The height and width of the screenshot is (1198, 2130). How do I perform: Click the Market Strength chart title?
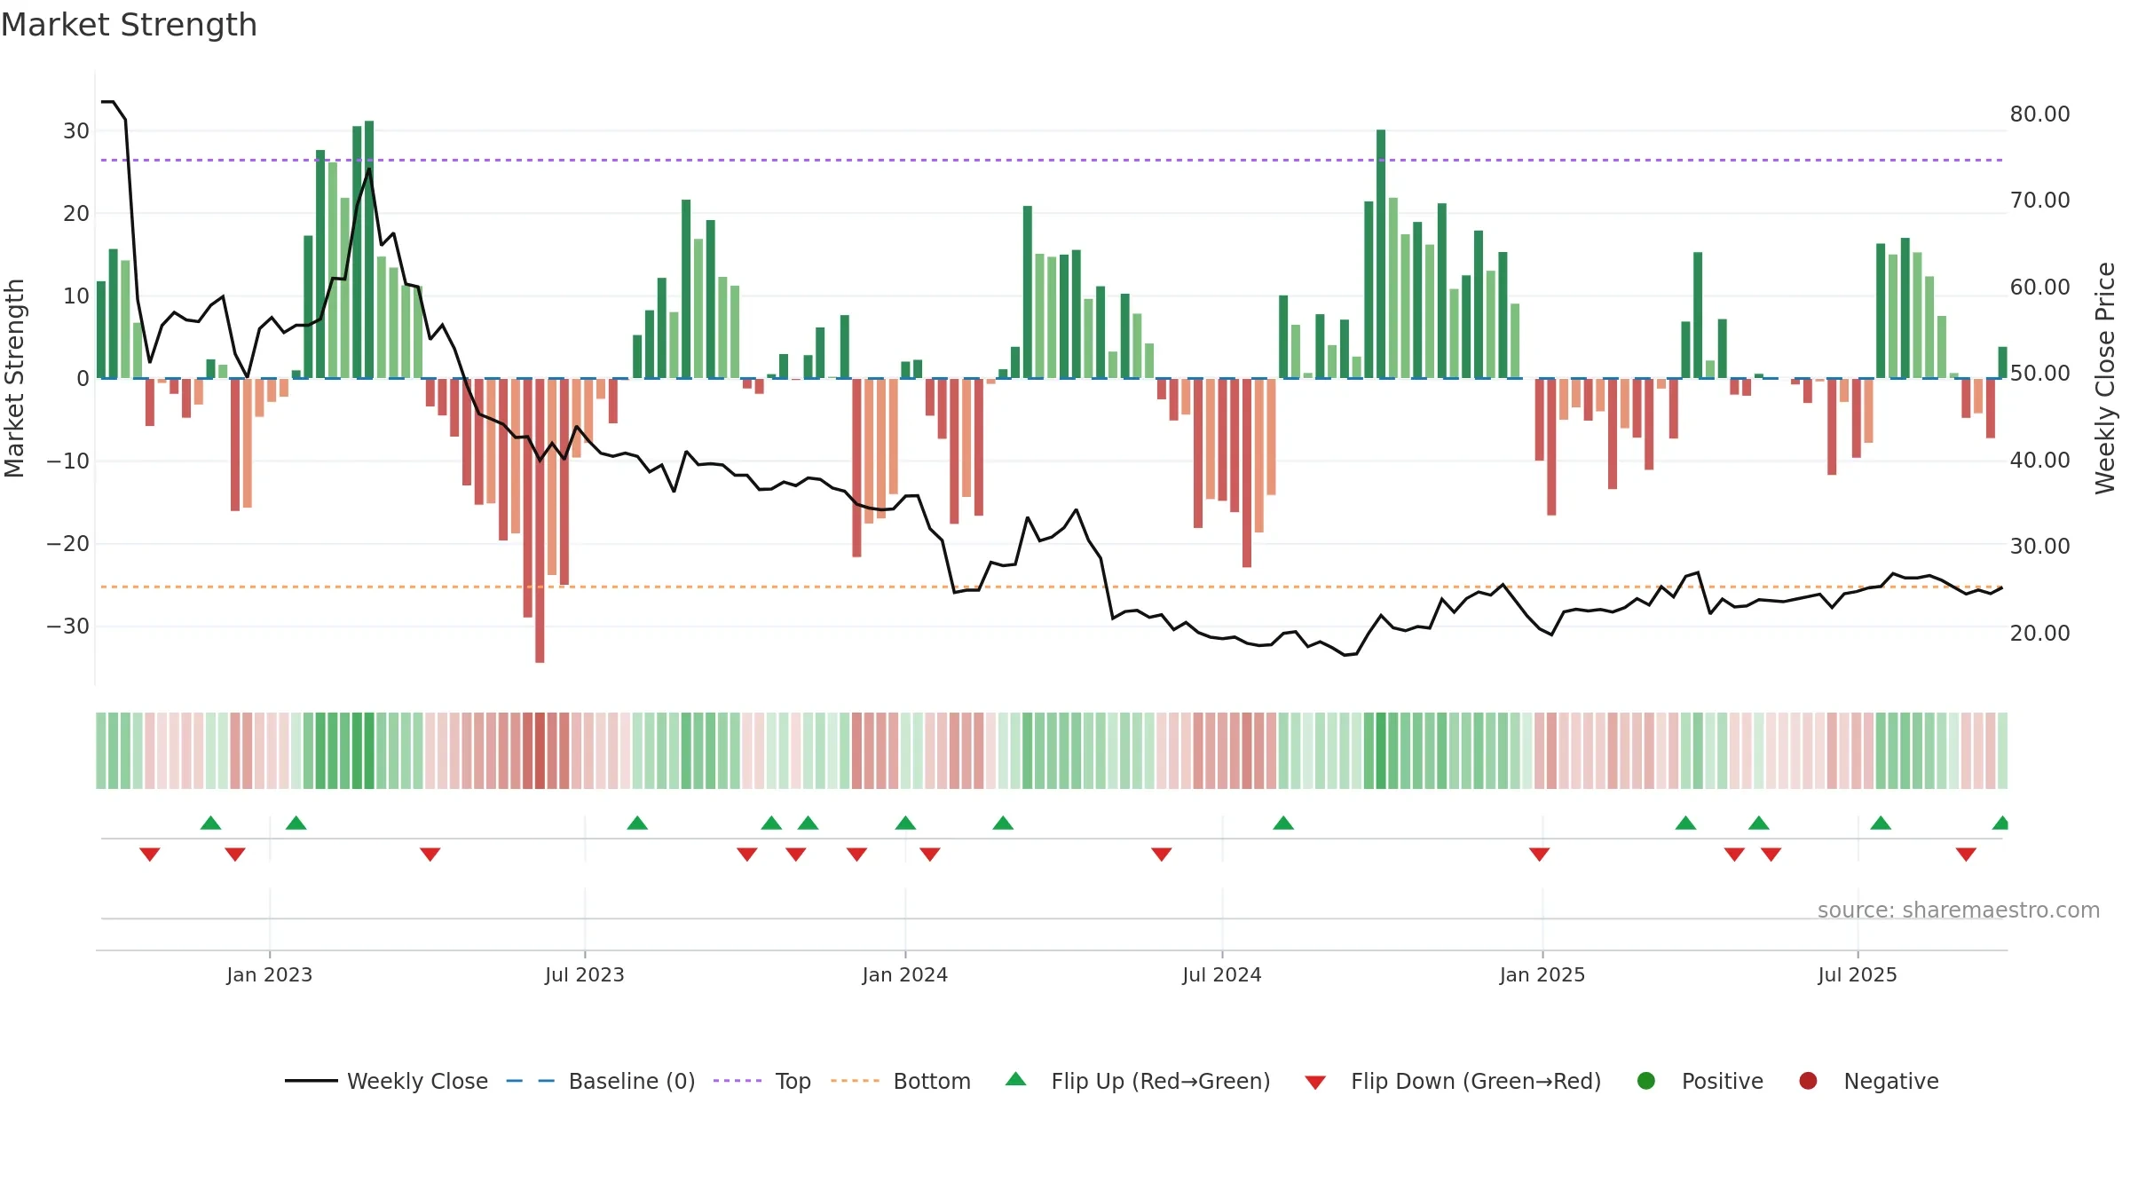[x=129, y=25]
